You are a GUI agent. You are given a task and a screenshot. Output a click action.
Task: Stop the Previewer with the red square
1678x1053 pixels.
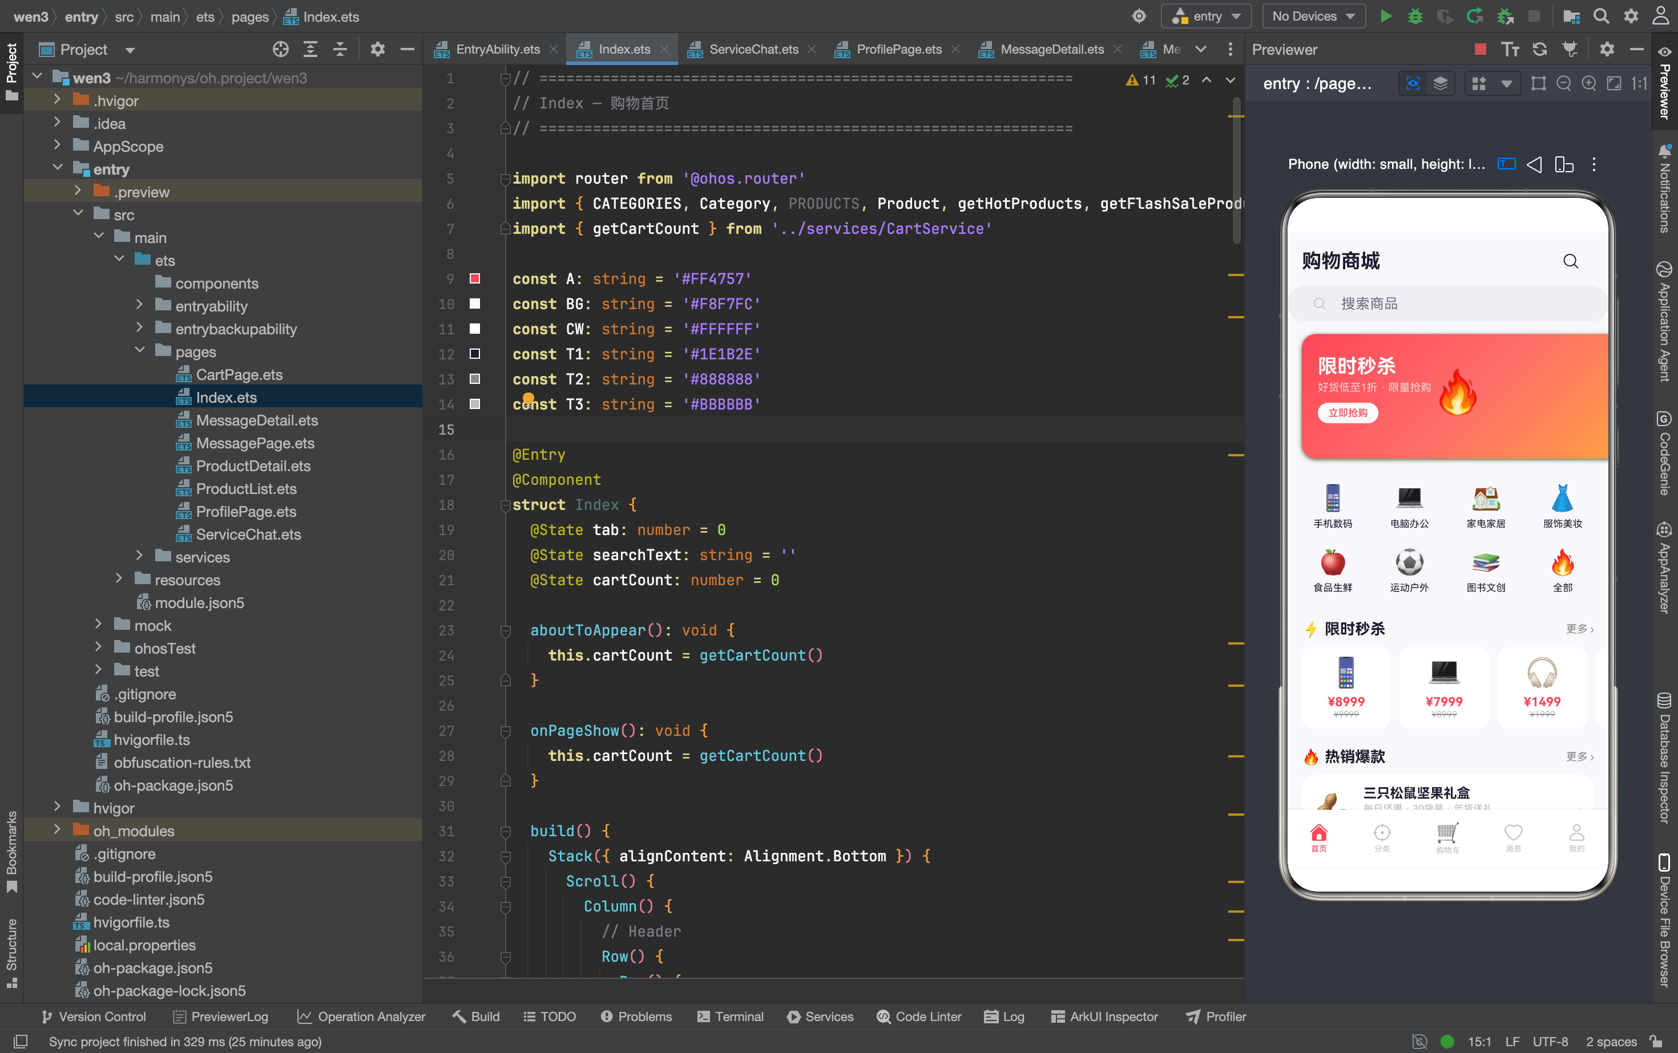[1481, 50]
